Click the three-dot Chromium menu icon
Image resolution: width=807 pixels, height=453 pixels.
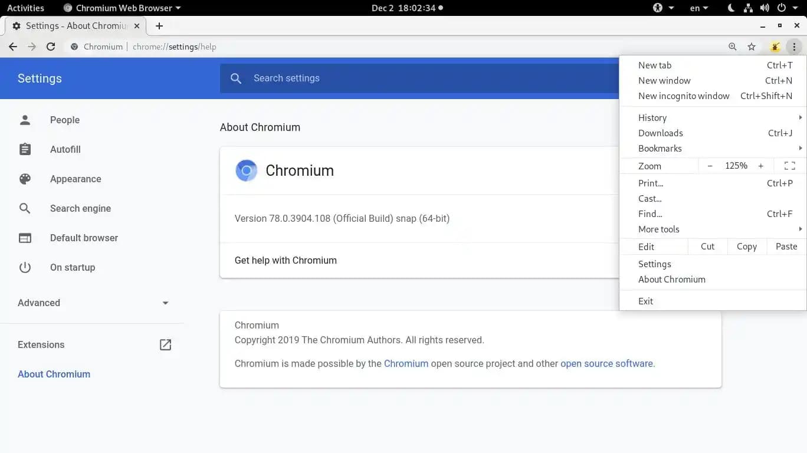coord(794,47)
